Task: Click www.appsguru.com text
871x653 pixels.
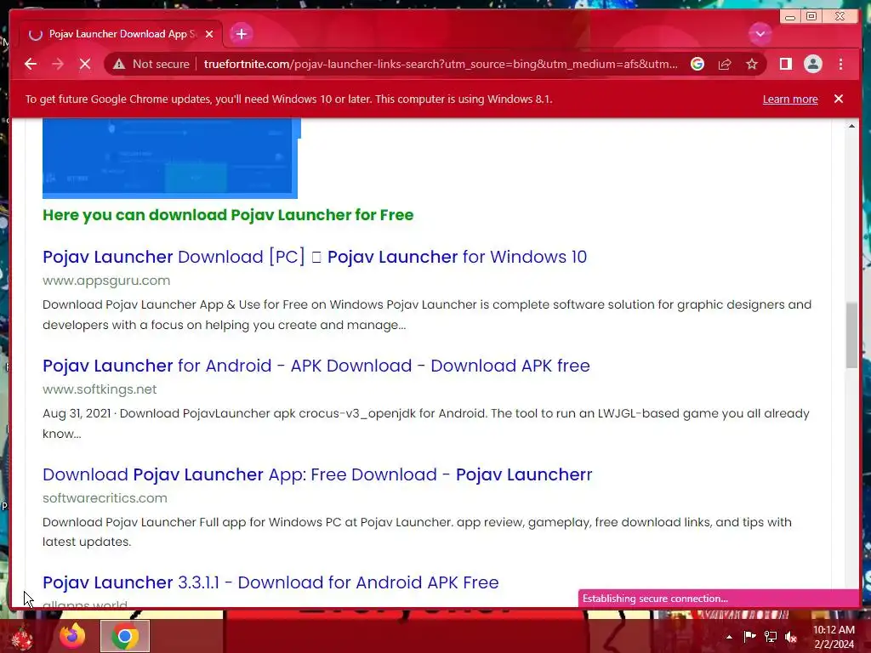Action: pyautogui.click(x=106, y=281)
